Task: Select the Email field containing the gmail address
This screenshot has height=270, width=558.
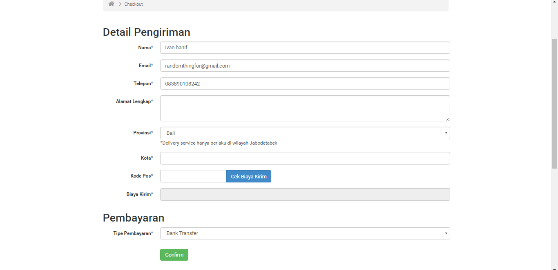Action: tap(305, 65)
